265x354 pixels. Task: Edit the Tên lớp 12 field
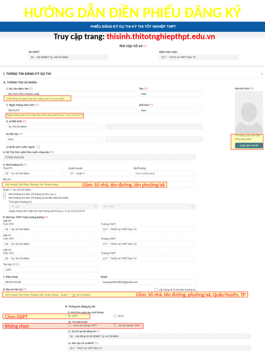click(50, 270)
